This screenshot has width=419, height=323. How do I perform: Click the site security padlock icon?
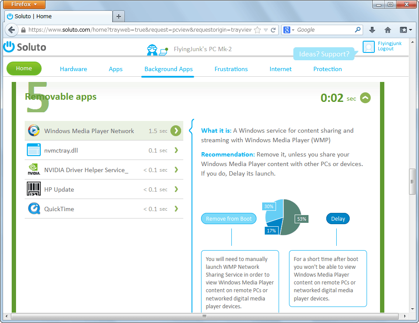[x=23, y=30]
